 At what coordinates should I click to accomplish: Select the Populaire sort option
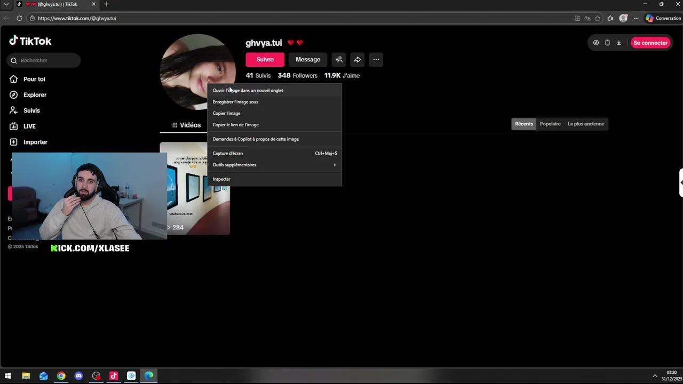(x=550, y=124)
